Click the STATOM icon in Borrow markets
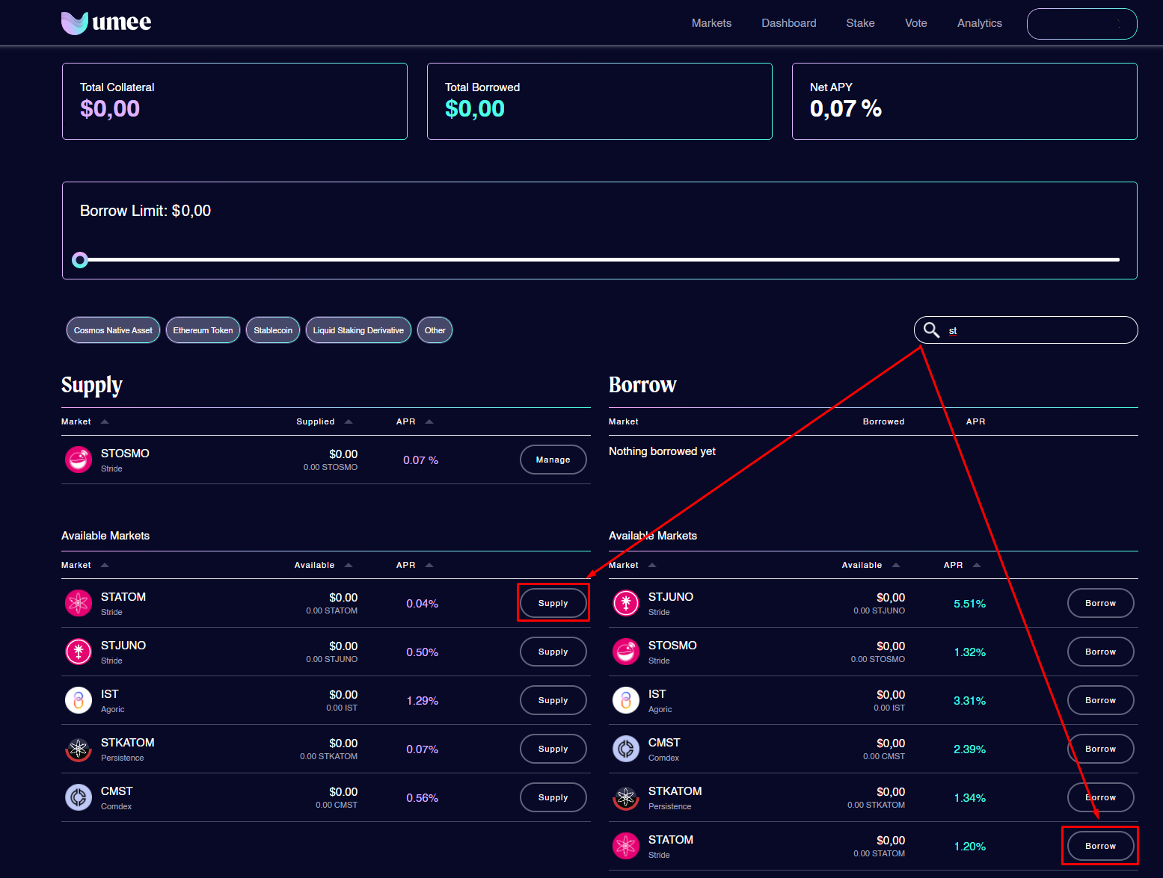The image size is (1163, 878). click(x=626, y=846)
